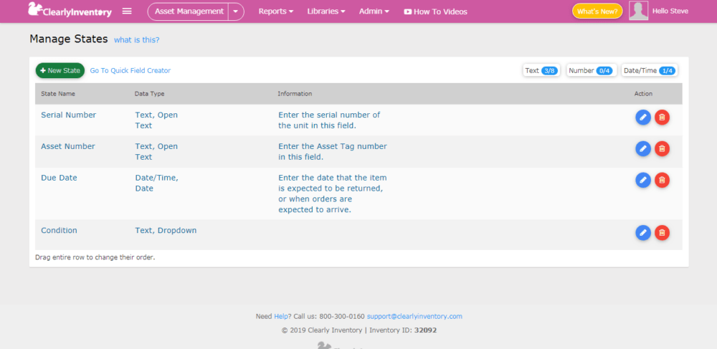
Task: Delete the Condition state
Action: [x=662, y=233]
